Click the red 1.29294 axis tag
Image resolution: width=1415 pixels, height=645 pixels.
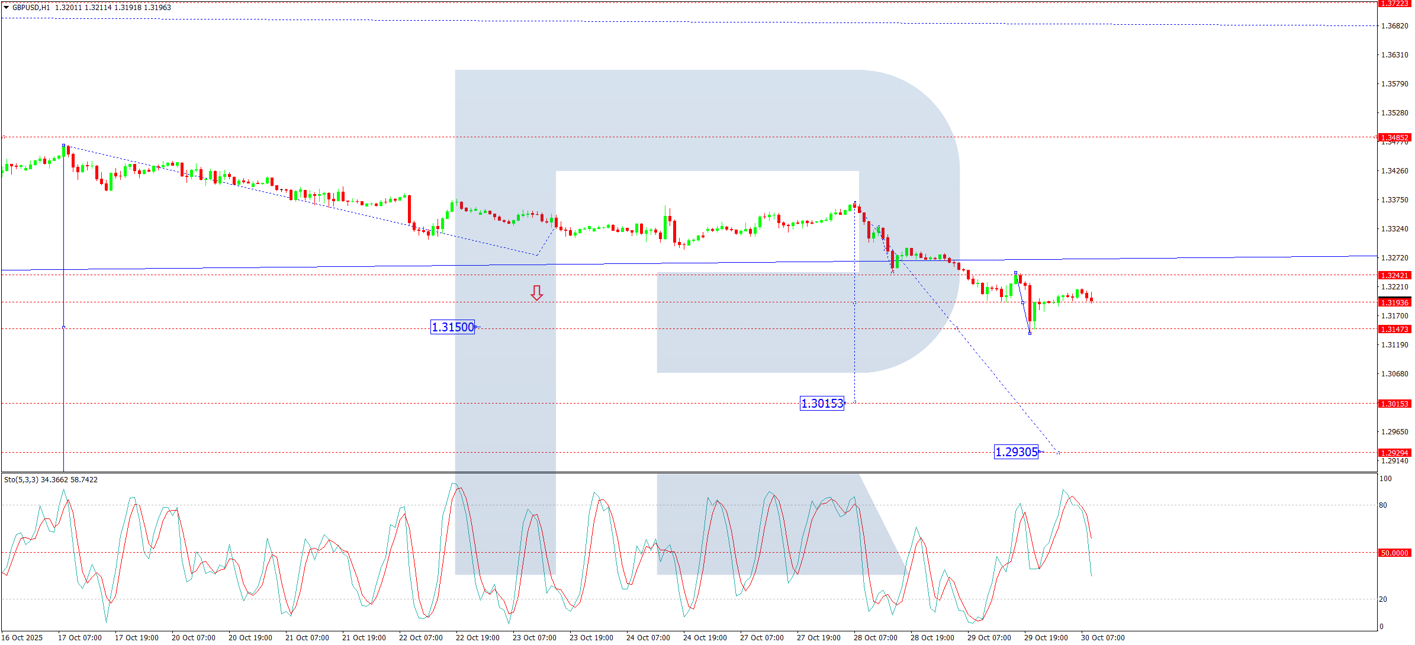point(1395,453)
